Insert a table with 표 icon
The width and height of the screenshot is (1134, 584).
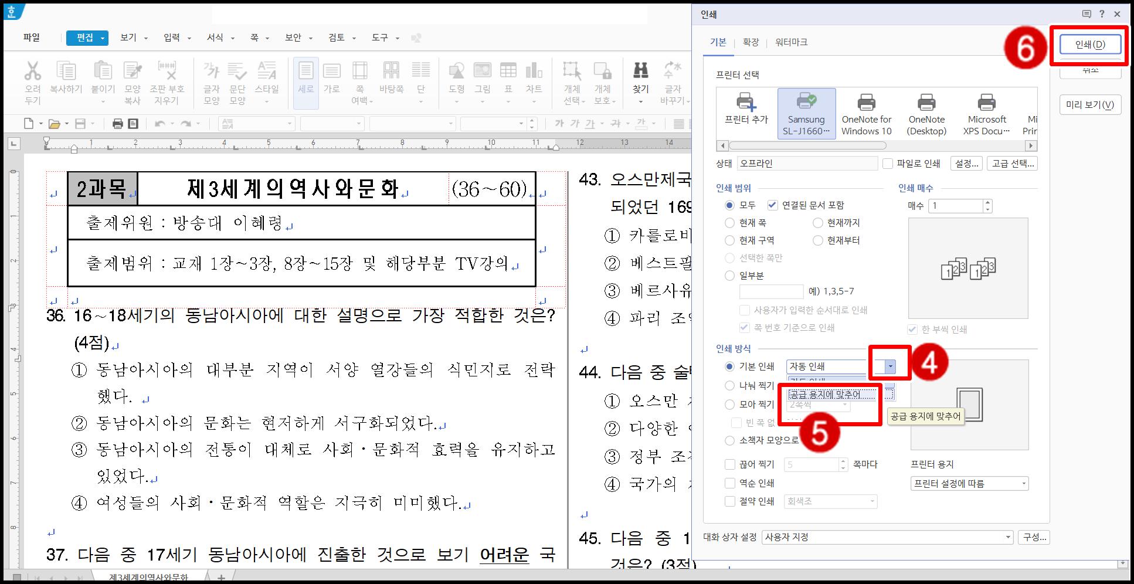tap(508, 71)
